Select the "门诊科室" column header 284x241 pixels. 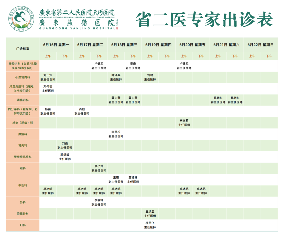click(23, 49)
